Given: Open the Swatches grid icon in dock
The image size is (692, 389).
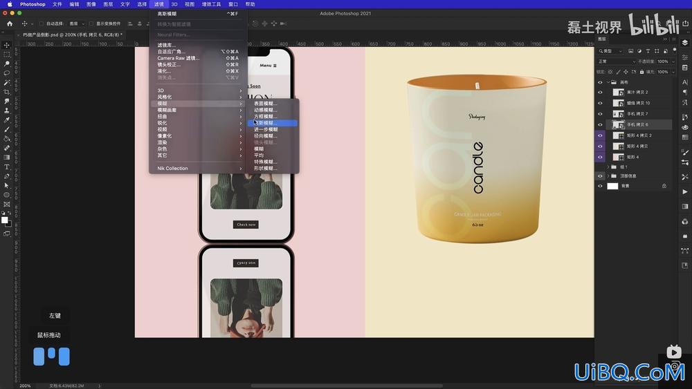Looking at the screenshot, I should pyautogui.click(x=684, y=137).
